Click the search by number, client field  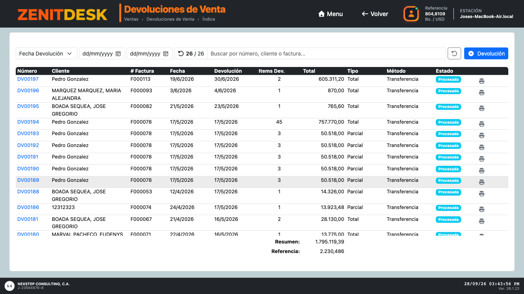click(326, 54)
